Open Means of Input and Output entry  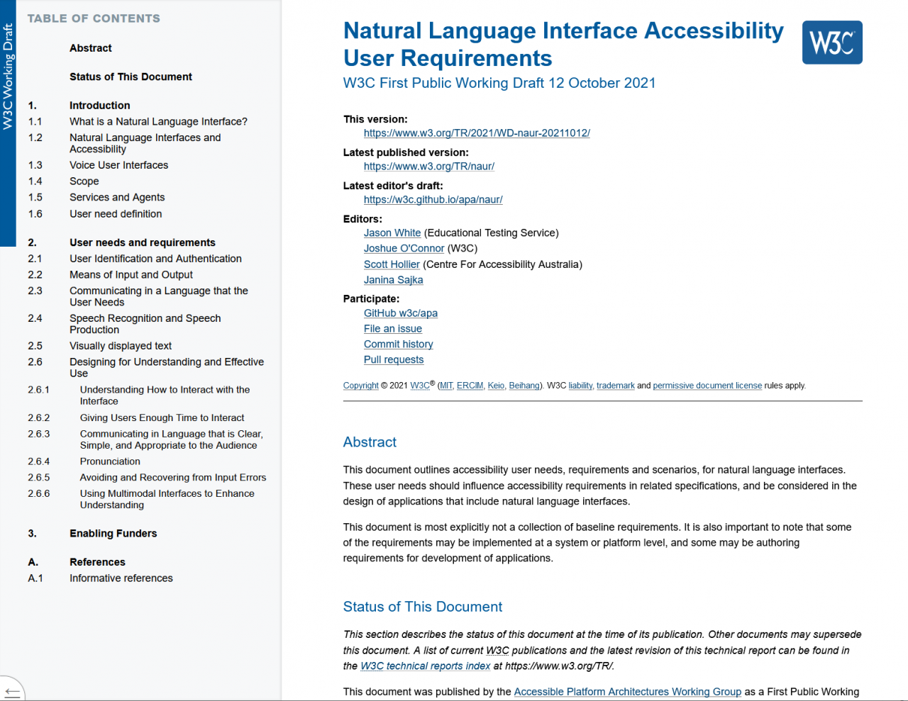131,275
